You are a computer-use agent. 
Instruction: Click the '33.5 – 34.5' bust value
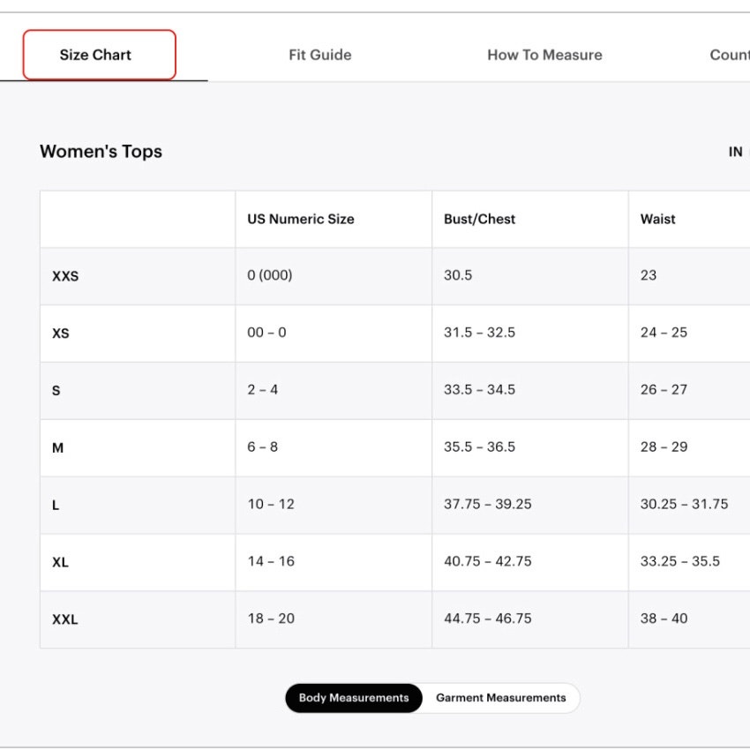coord(479,389)
